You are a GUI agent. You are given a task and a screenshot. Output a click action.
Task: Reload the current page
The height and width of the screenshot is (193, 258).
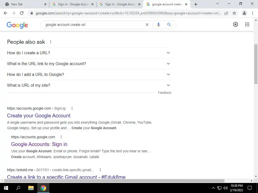[x=22, y=13]
